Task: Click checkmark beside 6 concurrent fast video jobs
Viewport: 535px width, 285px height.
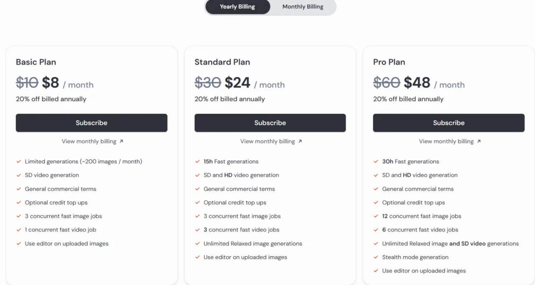Action: [376, 230]
